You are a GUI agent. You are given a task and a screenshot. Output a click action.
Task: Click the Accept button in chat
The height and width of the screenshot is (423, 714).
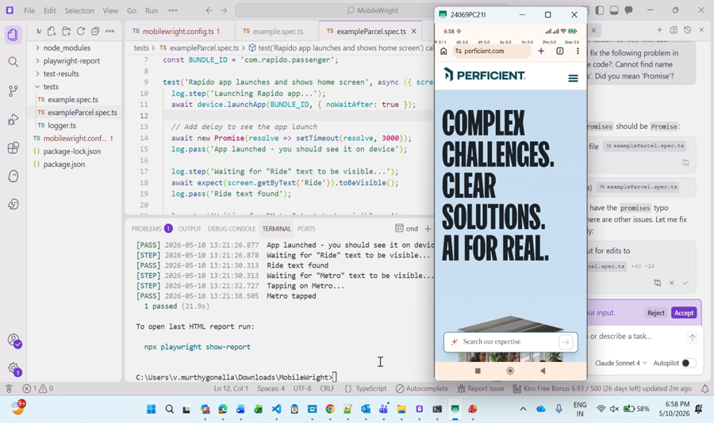(684, 313)
